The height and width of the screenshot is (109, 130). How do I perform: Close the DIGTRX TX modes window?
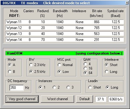point(127,3)
